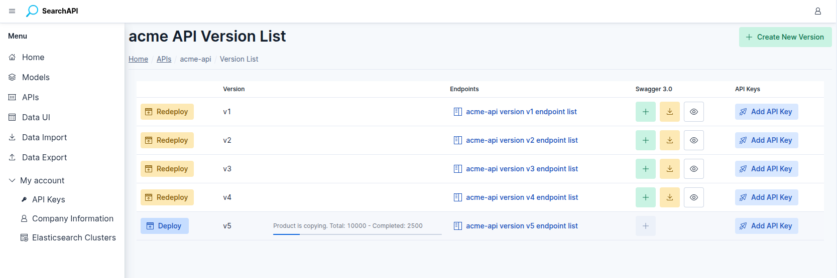
Task: View Swagger for v1 with eye icon
Action: click(x=694, y=112)
